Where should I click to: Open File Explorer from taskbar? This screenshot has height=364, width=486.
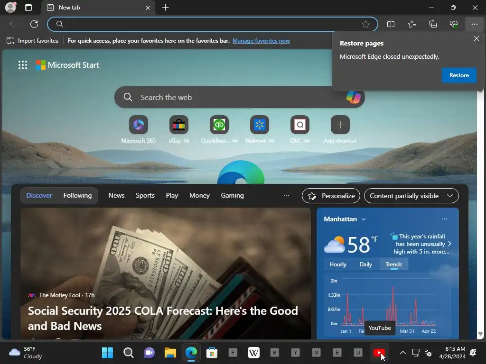(170, 353)
